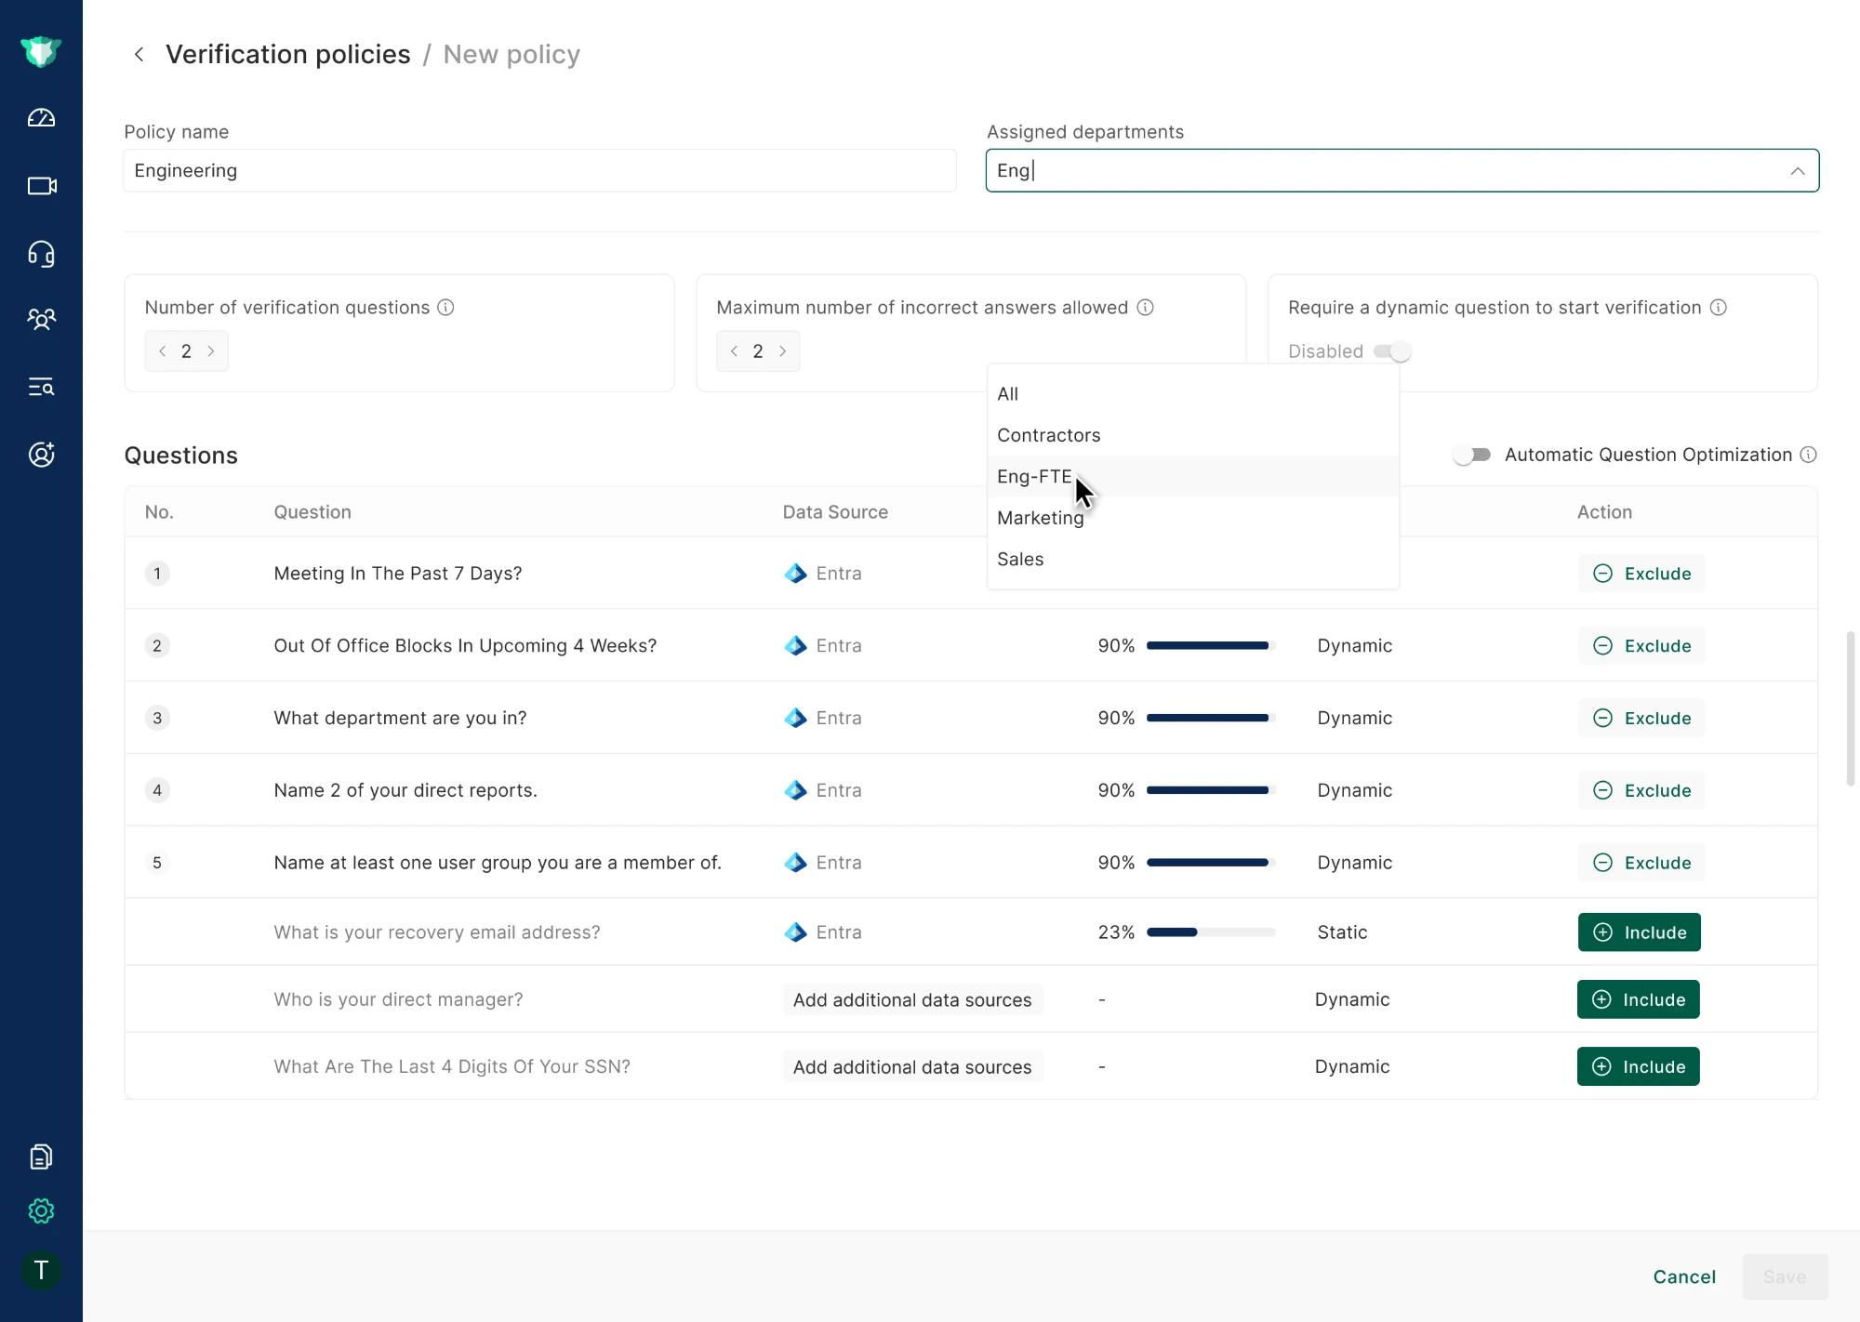Toggle the Require dynamic question Disabled switch
Screen dimensions: 1860x1322
[x=1392, y=351]
